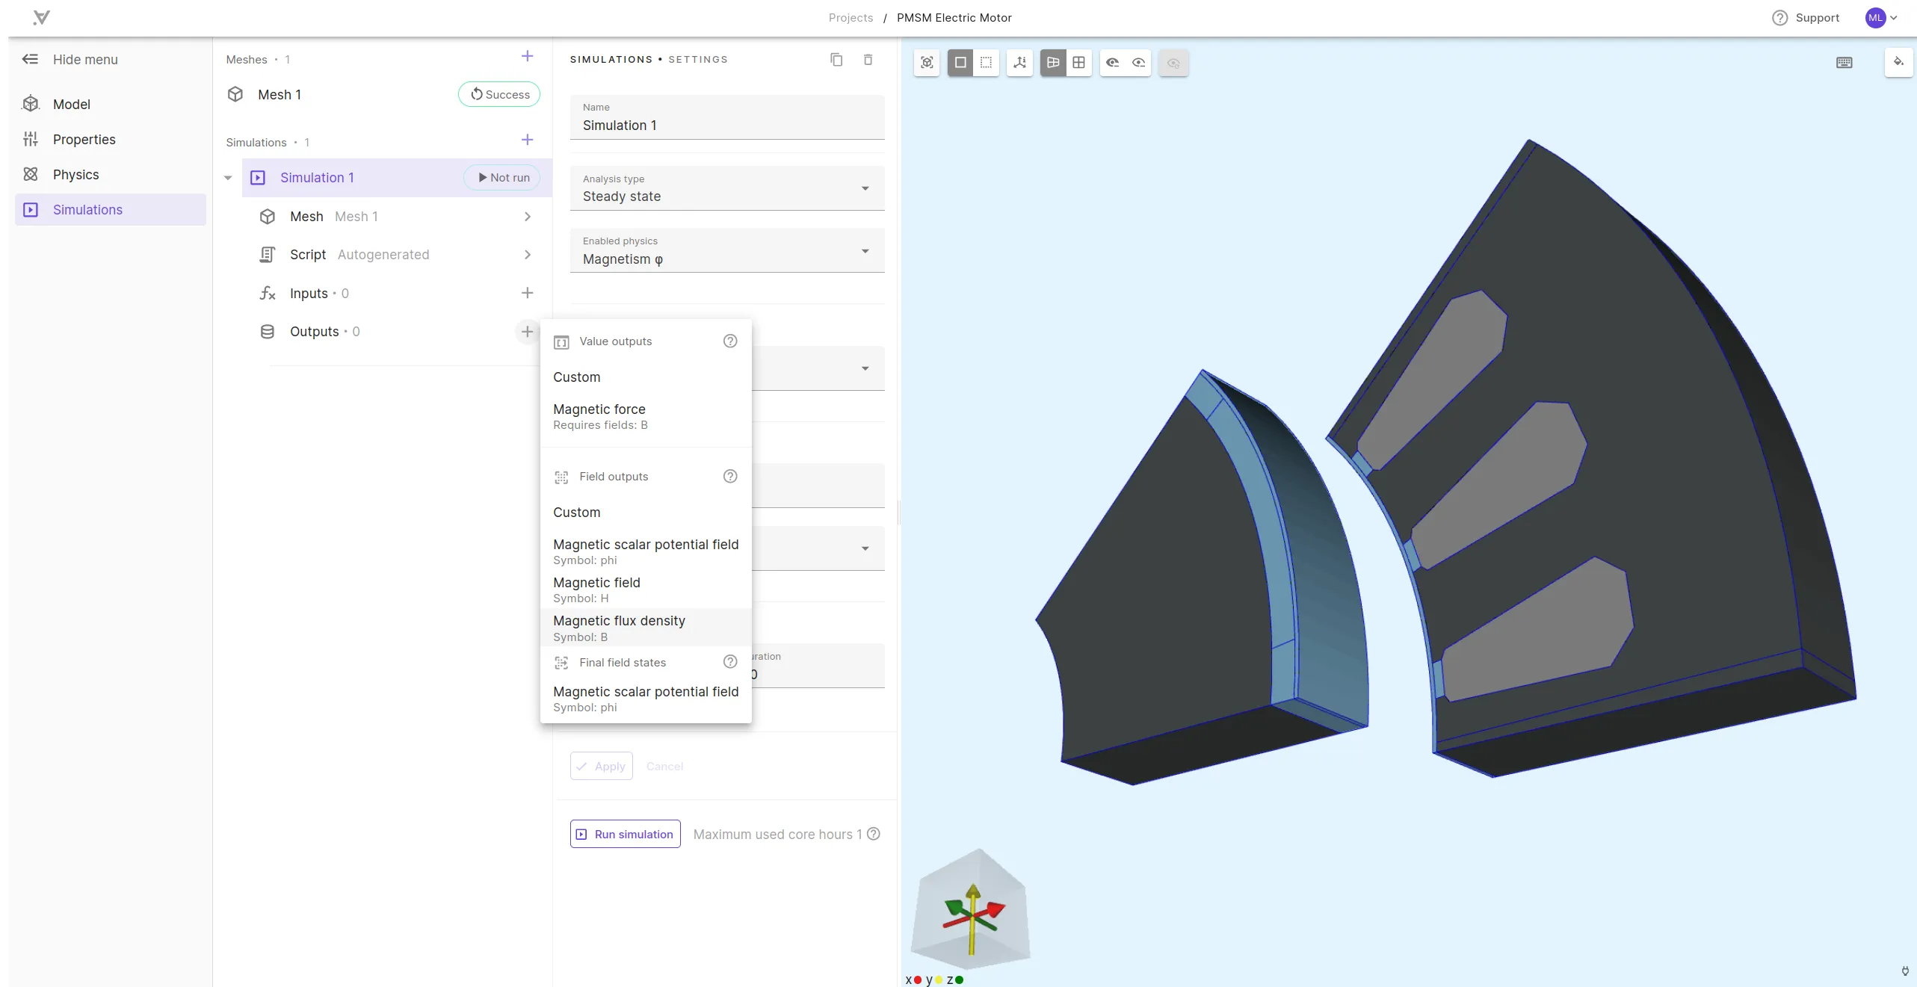
Task: Open help for Field outputs
Action: coord(730,476)
